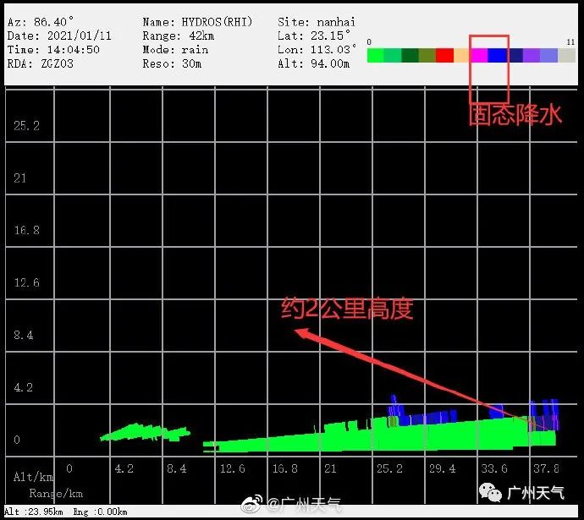The image size is (584, 520).
Task: Click the Weibo logo watermark icon
Action: pyautogui.click(x=251, y=503)
